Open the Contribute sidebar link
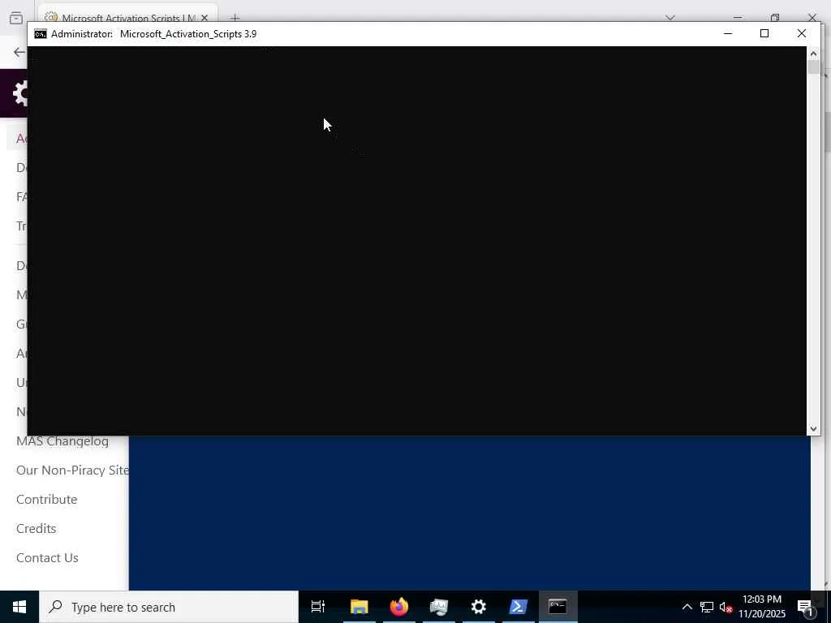This screenshot has width=831, height=623. click(46, 500)
